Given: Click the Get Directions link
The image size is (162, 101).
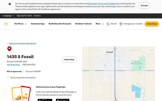Looking at the screenshot, I should 13,65.
